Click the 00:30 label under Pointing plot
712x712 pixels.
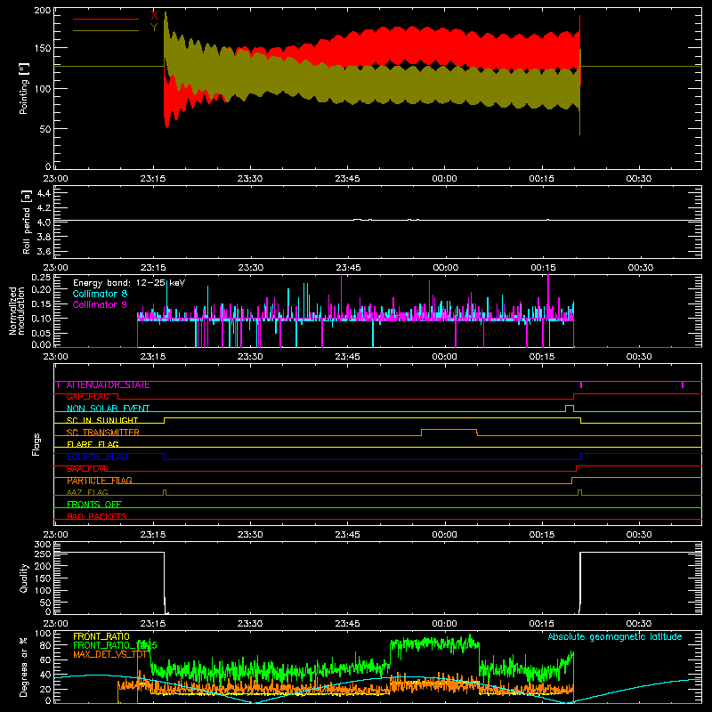638,179
